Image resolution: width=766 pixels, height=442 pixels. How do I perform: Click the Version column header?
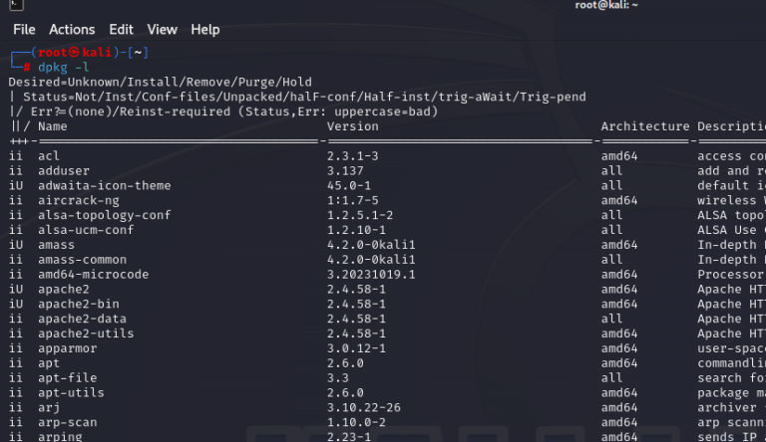click(353, 126)
